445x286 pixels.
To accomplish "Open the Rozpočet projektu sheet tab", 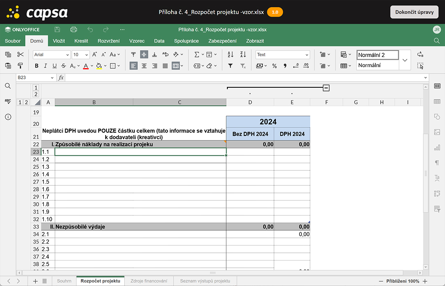I will 100,280.
